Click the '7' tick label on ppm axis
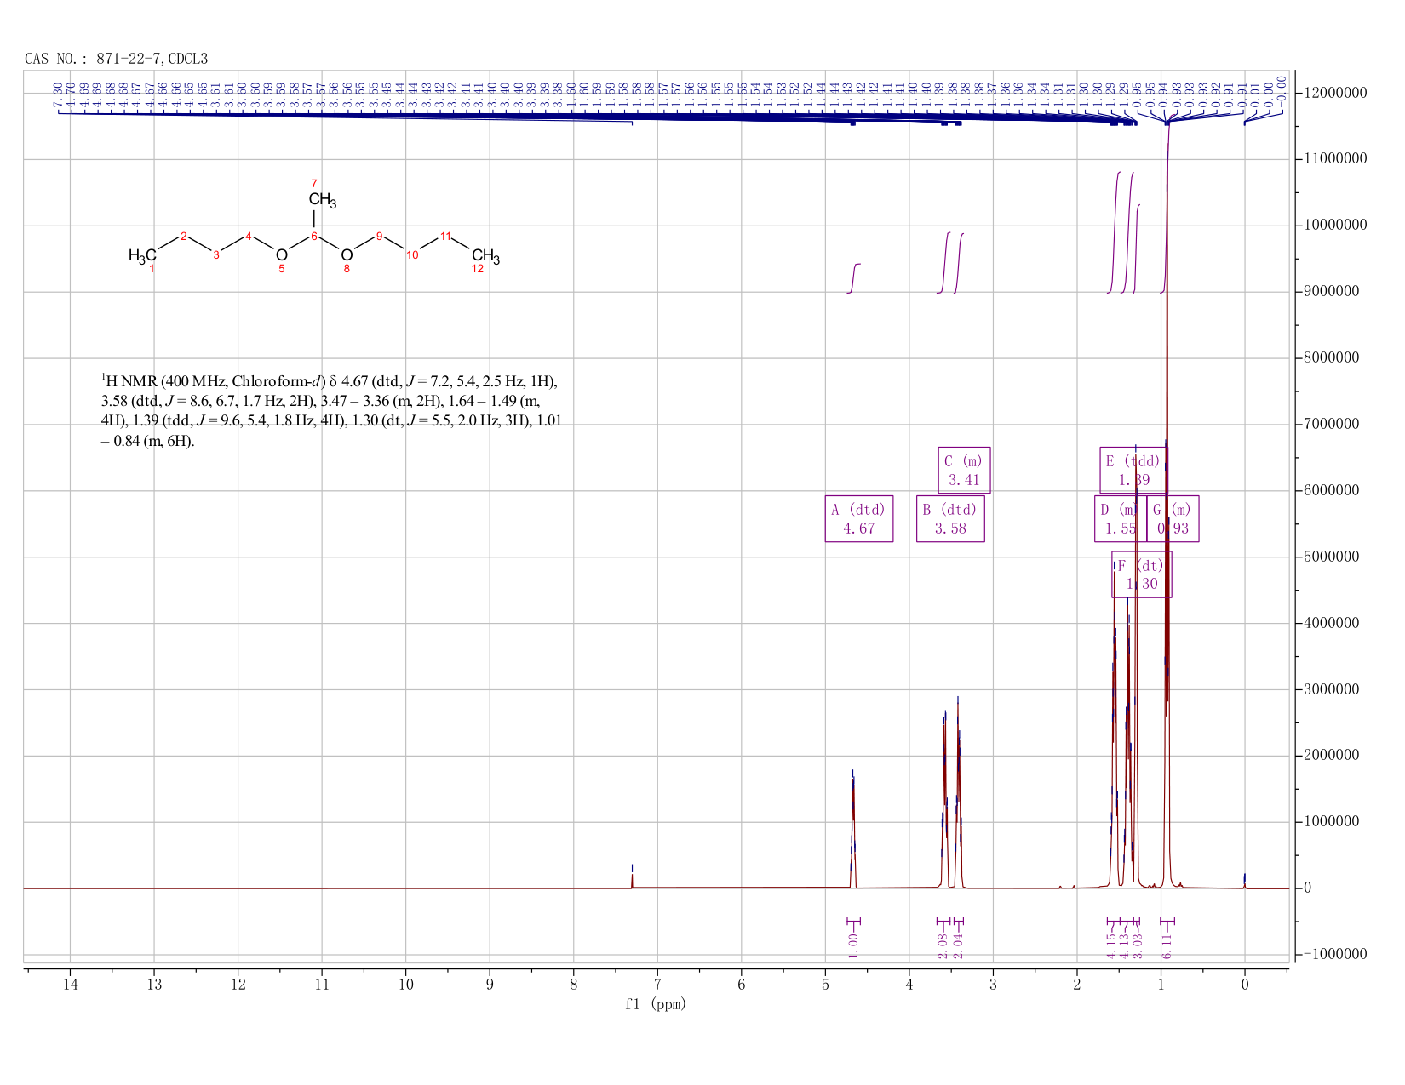This screenshot has height=1085, width=1405. pyautogui.click(x=658, y=985)
